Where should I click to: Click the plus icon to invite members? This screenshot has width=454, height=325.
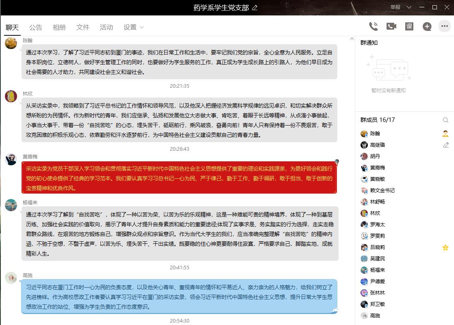coord(427,27)
